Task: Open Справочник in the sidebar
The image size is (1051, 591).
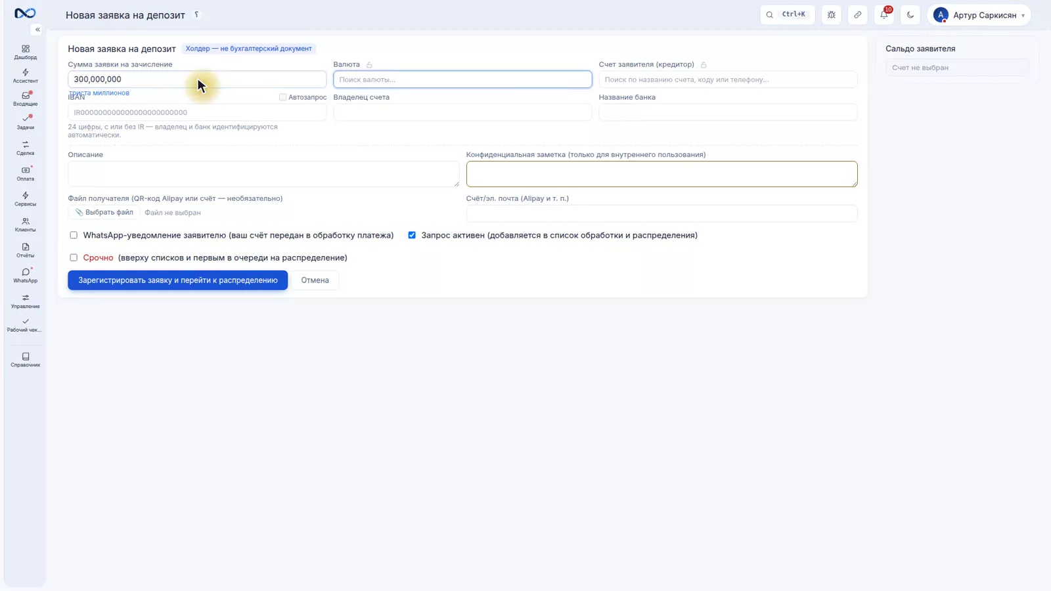Action: [26, 360]
